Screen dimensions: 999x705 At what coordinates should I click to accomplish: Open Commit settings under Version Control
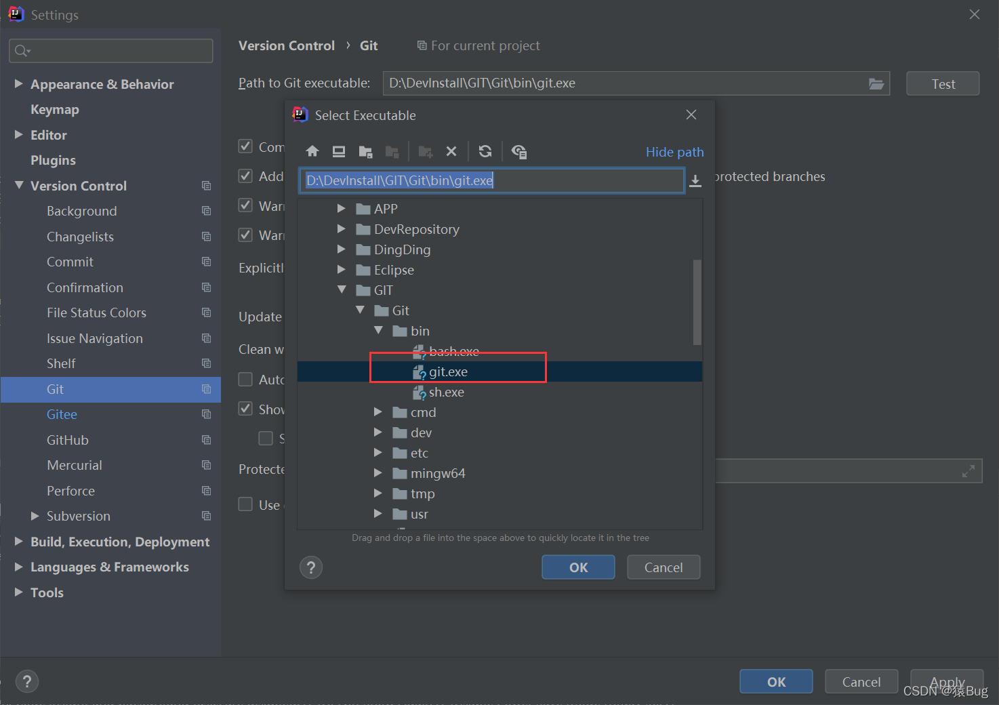coord(70,262)
